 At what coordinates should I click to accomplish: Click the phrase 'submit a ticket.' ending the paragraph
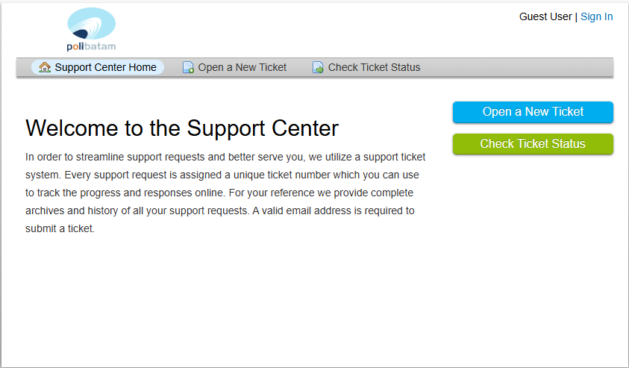60,228
